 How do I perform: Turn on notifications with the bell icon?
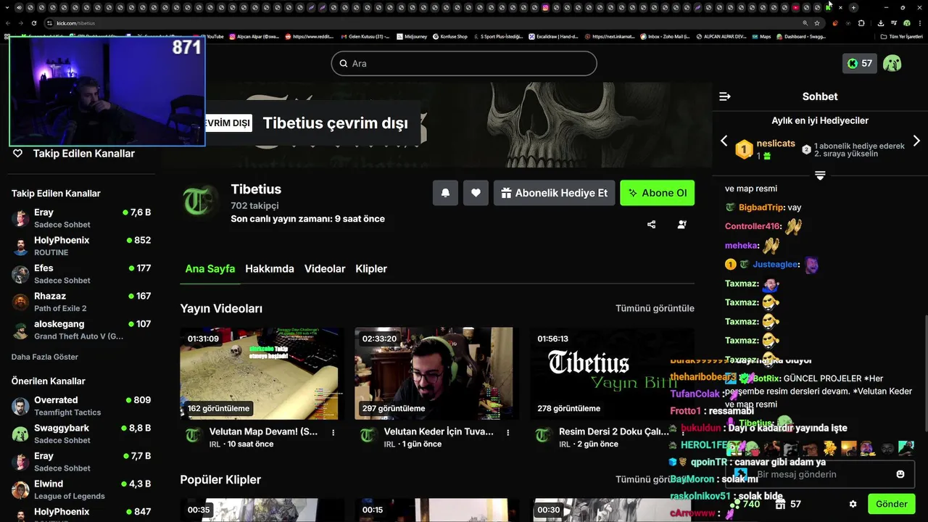coord(445,193)
